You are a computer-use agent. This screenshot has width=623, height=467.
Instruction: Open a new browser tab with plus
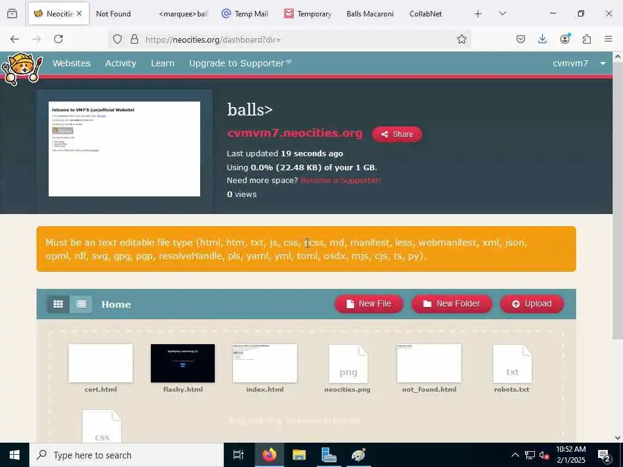coord(478,14)
